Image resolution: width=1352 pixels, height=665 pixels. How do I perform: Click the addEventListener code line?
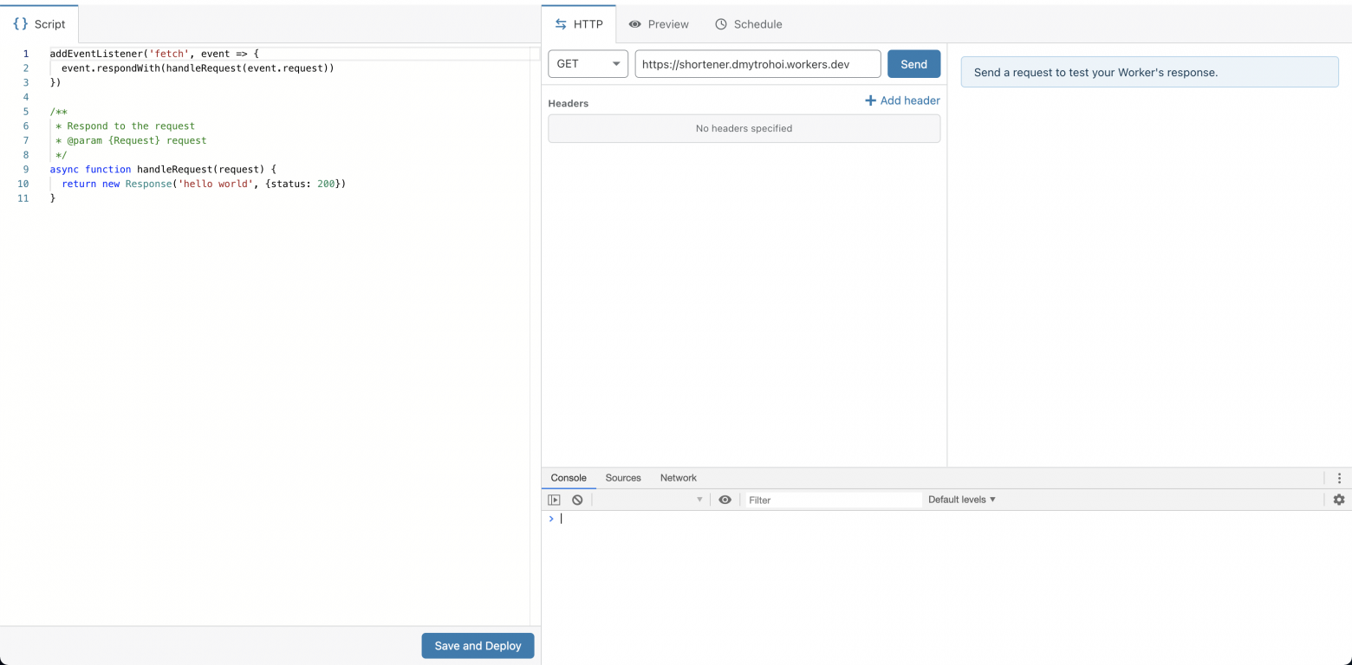(x=154, y=54)
